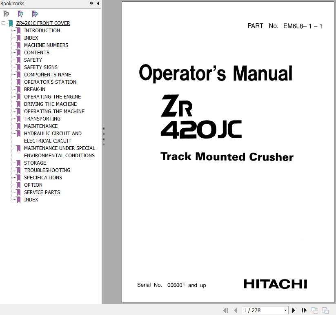This screenshot has height=315, width=336.
Task: Open the COMPONENTS NAME bookmark
Action: [48, 75]
